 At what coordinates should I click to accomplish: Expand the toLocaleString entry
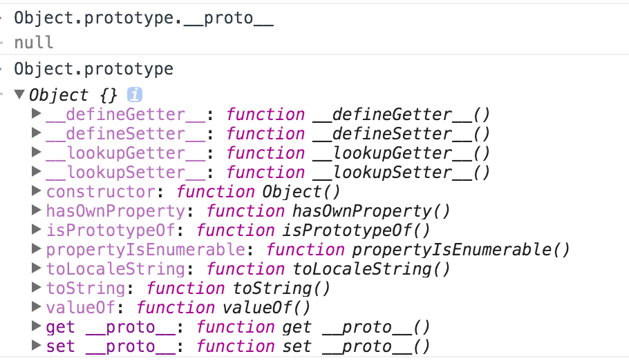[x=37, y=268]
